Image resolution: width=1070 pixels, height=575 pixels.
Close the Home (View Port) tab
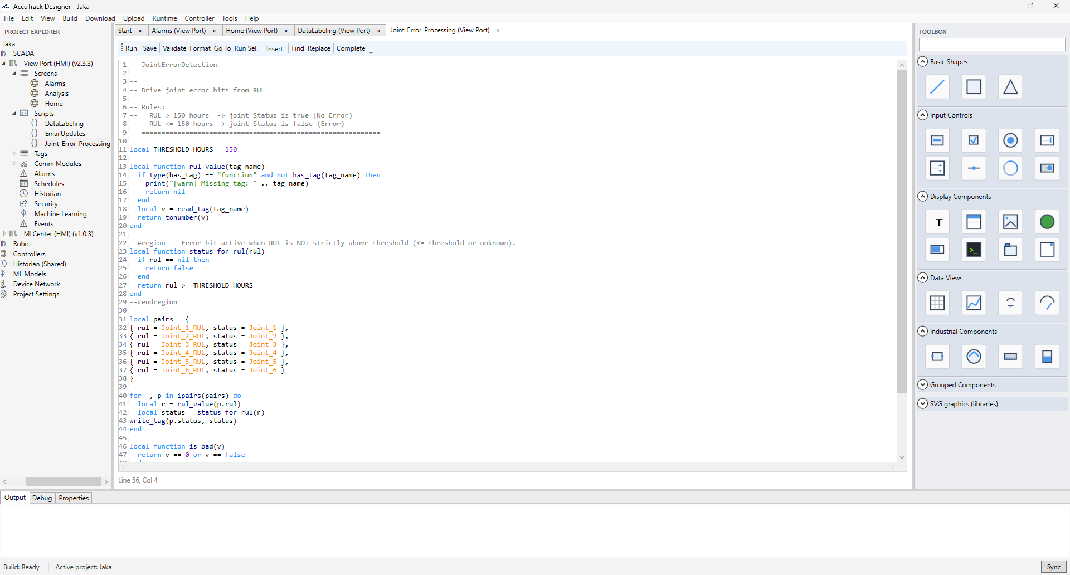(286, 31)
